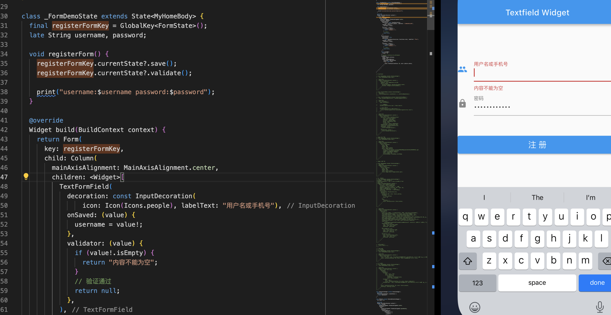611x315 pixels.
Task: Tap the people icon beside username field
Action: point(462,69)
